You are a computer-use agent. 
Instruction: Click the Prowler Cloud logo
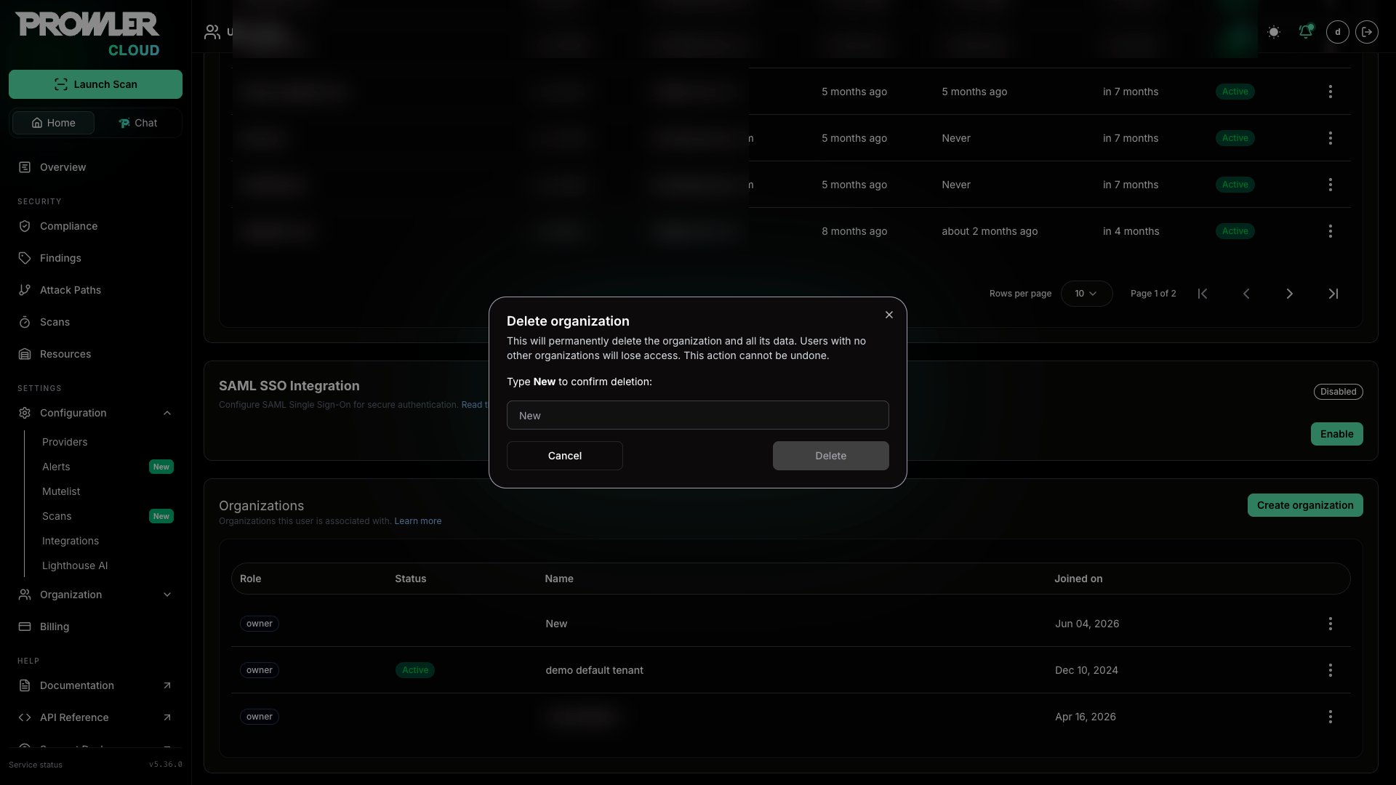87,33
